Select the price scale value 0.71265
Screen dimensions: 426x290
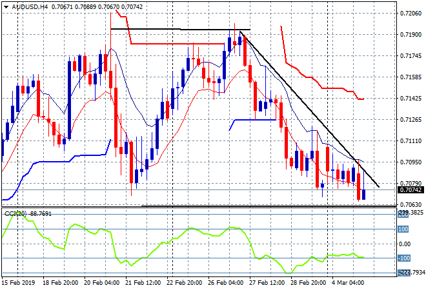point(411,120)
